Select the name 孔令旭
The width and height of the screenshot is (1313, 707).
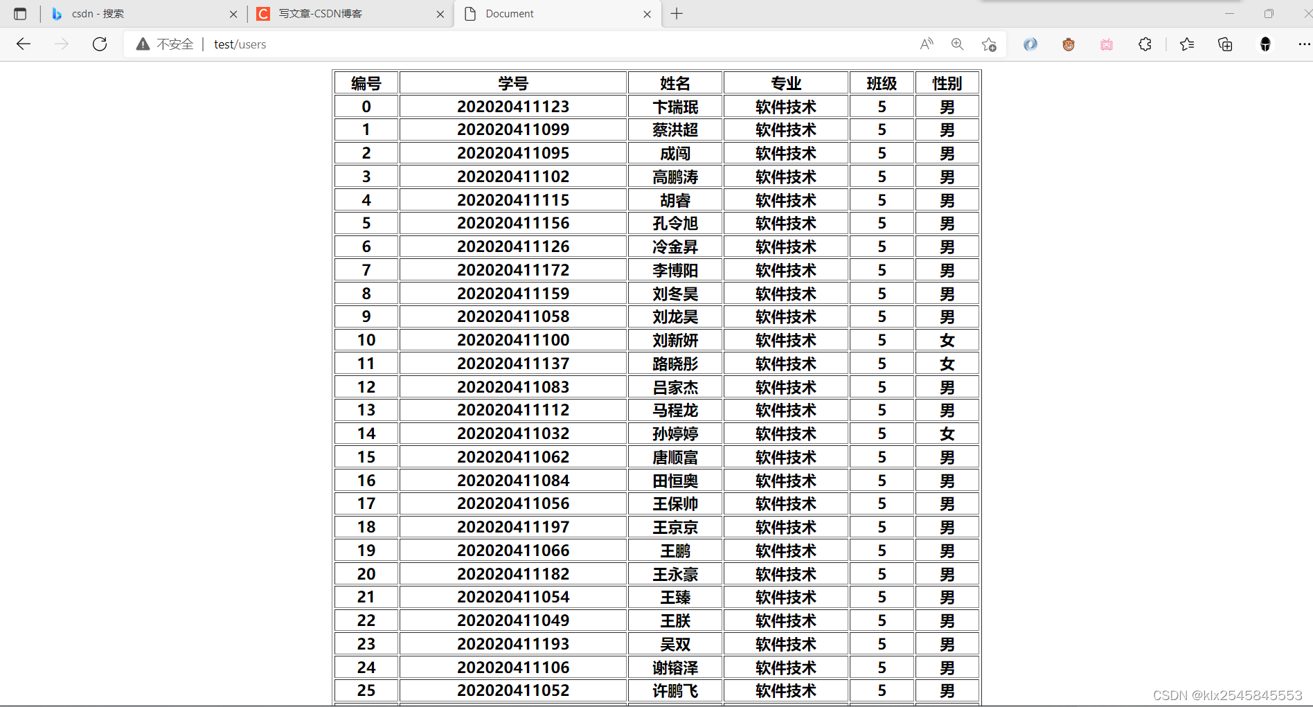pos(675,223)
